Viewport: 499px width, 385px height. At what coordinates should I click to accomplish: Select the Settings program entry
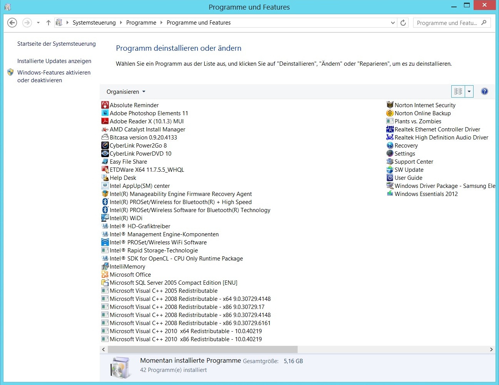click(401, 153)
